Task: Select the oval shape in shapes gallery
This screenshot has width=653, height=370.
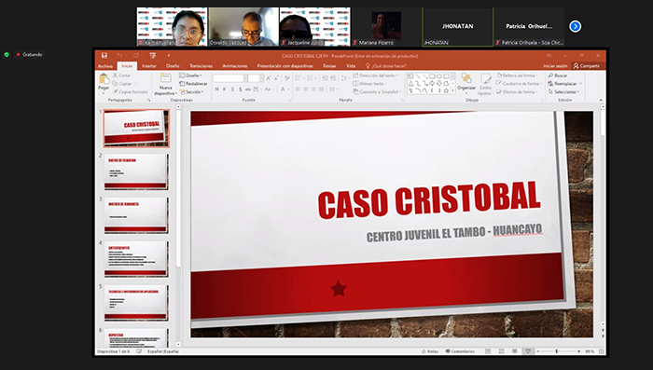Action: 439,76
